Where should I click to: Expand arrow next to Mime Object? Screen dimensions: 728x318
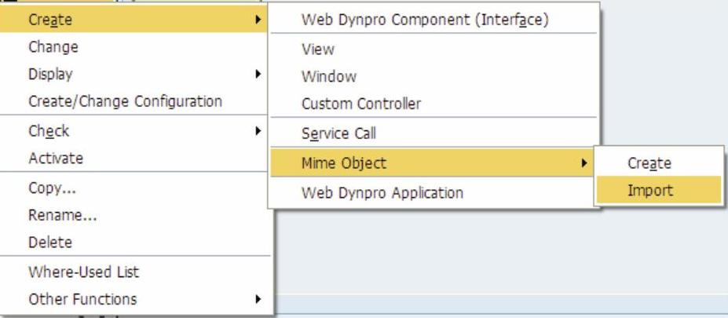(584, 163)
